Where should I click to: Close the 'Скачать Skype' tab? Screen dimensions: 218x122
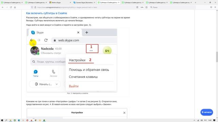[x=95, y=2]
